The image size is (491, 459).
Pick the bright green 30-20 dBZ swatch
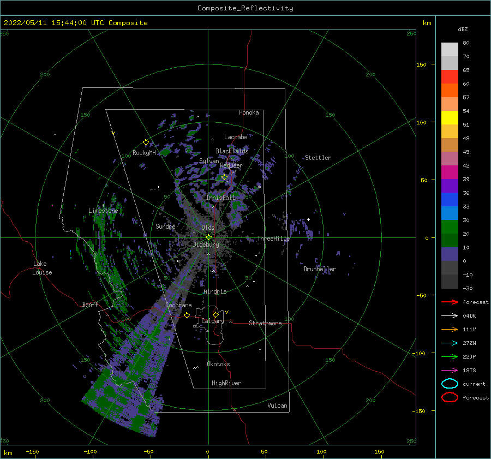tap(450, 227)
